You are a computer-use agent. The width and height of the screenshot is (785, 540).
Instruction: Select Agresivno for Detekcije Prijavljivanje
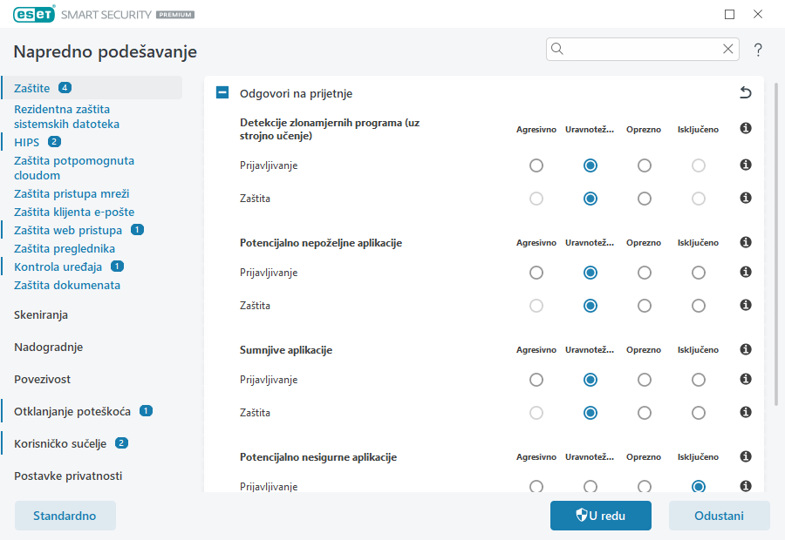[536, 165]
